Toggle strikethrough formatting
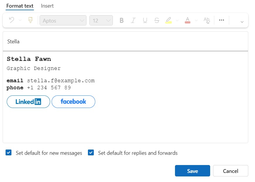 point(157,20)
